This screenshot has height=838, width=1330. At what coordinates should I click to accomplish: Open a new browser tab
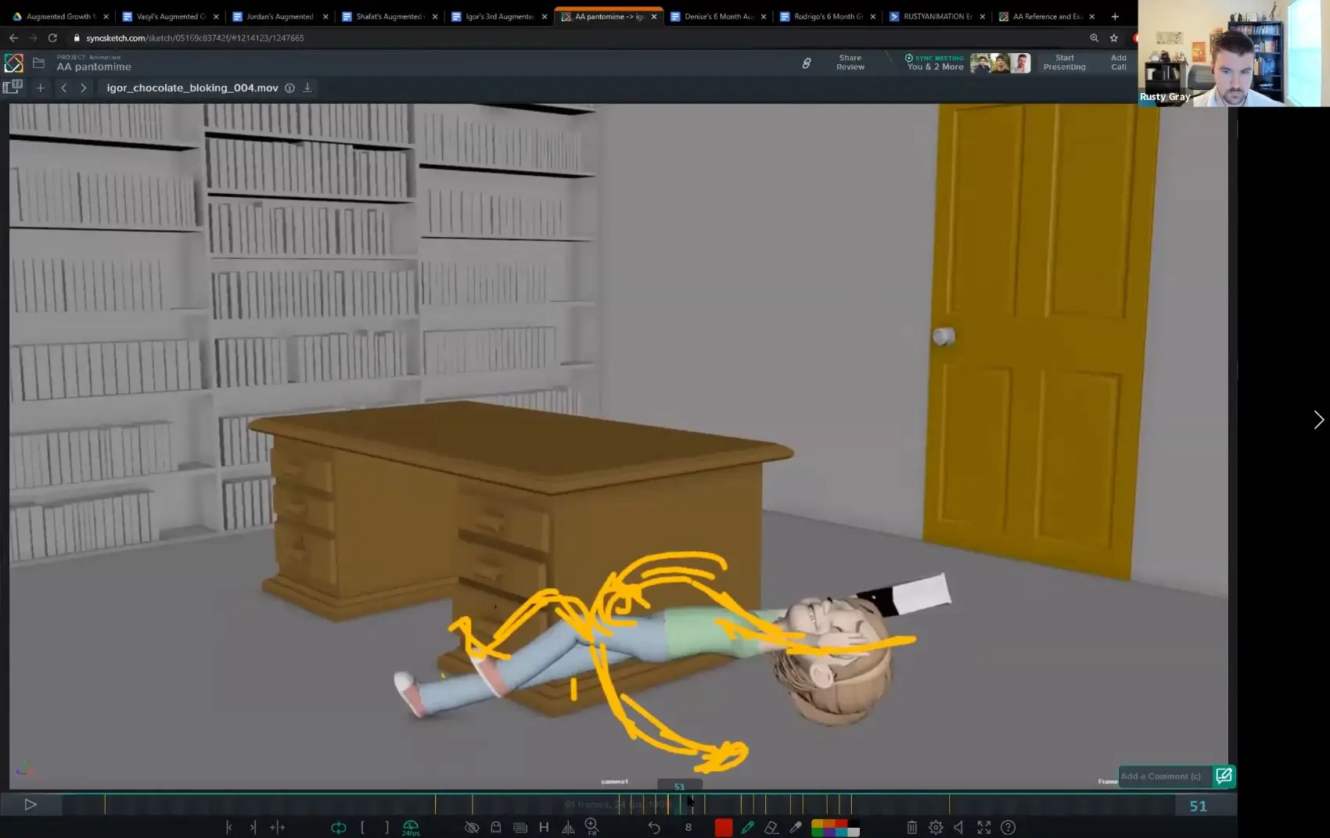coord(1115,16)
